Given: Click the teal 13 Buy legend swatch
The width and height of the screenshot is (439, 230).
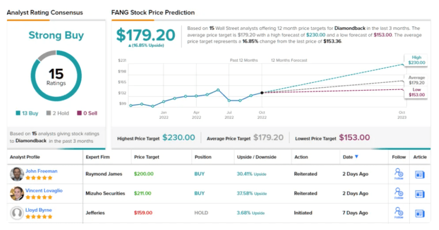Looking at the screenshot, I should point(18,114).
